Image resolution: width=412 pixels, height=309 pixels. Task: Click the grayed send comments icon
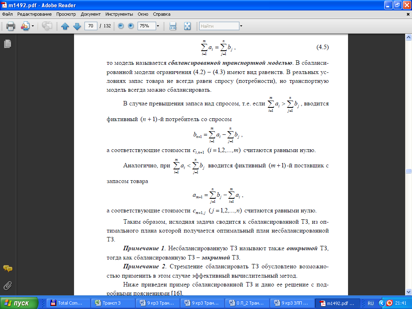coord(47,26)
